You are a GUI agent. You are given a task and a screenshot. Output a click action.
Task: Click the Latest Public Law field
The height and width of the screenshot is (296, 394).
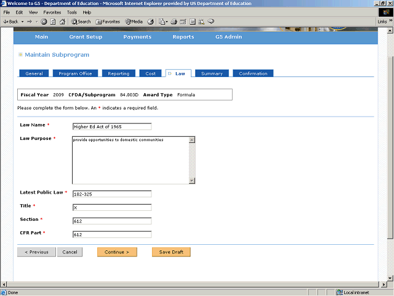(x=112, y=194)
